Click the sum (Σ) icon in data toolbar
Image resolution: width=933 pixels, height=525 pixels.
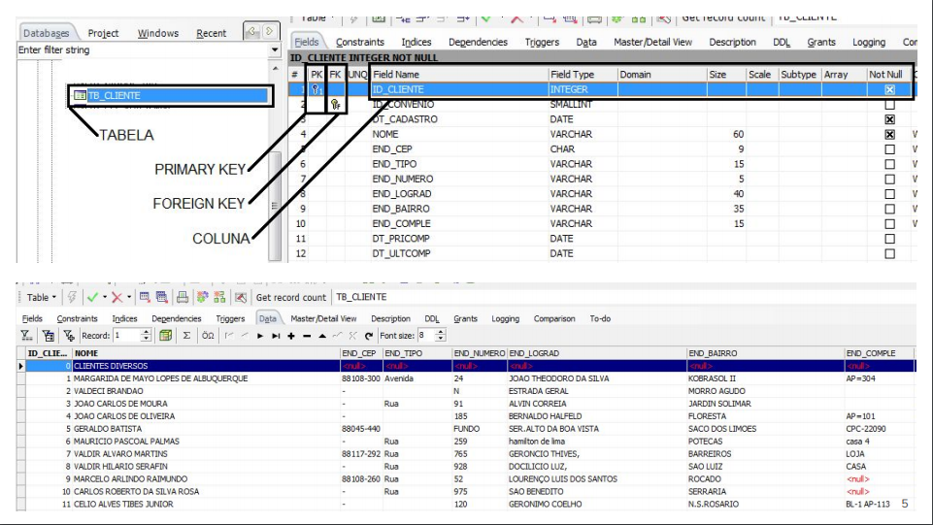point(186,335)
